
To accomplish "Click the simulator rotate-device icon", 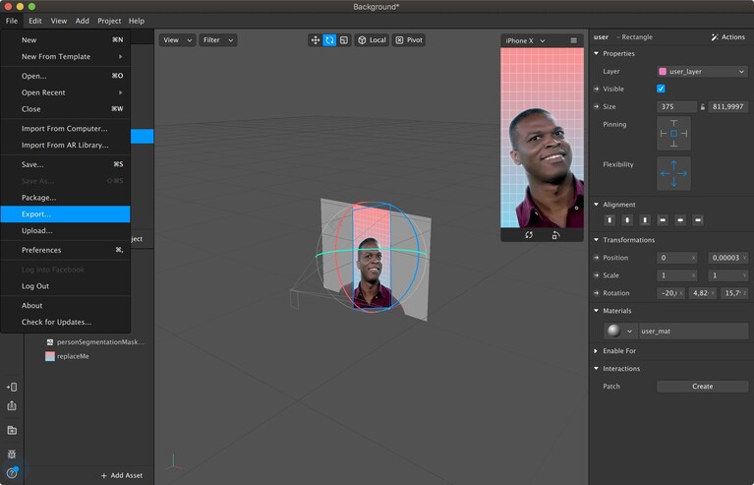I will (555, 235).
